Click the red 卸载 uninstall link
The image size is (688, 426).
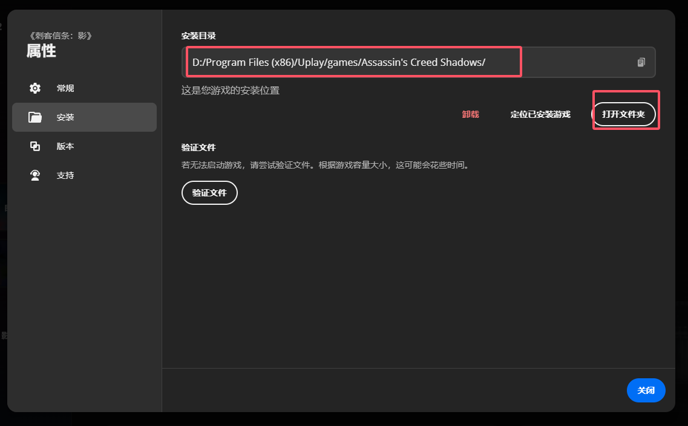tap(470, 114)
